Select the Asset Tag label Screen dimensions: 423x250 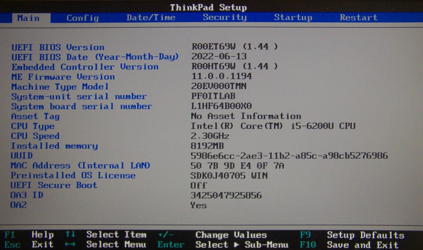tap(35, 116)
